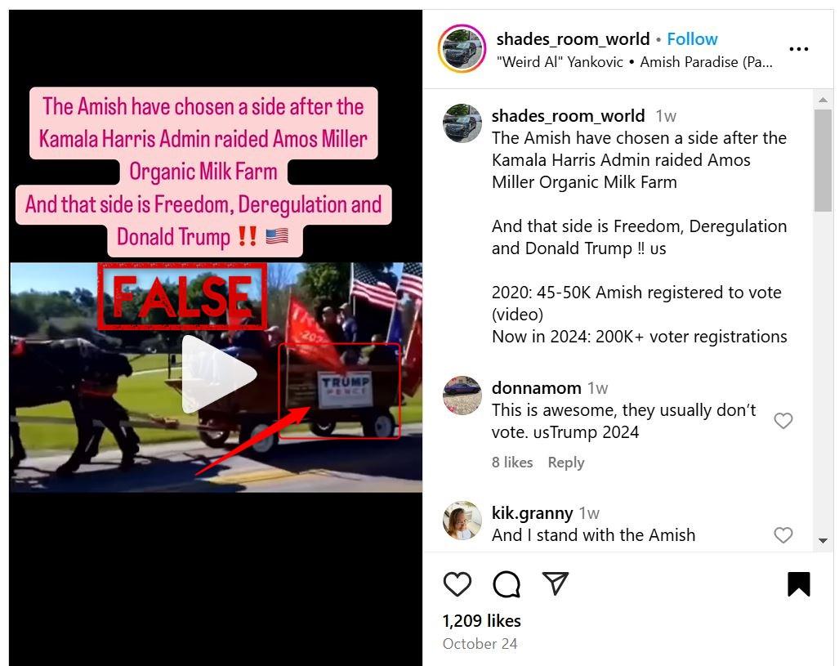Like kik.granny's comment heart
839x666 pixels.
click(x=783, y=534)
